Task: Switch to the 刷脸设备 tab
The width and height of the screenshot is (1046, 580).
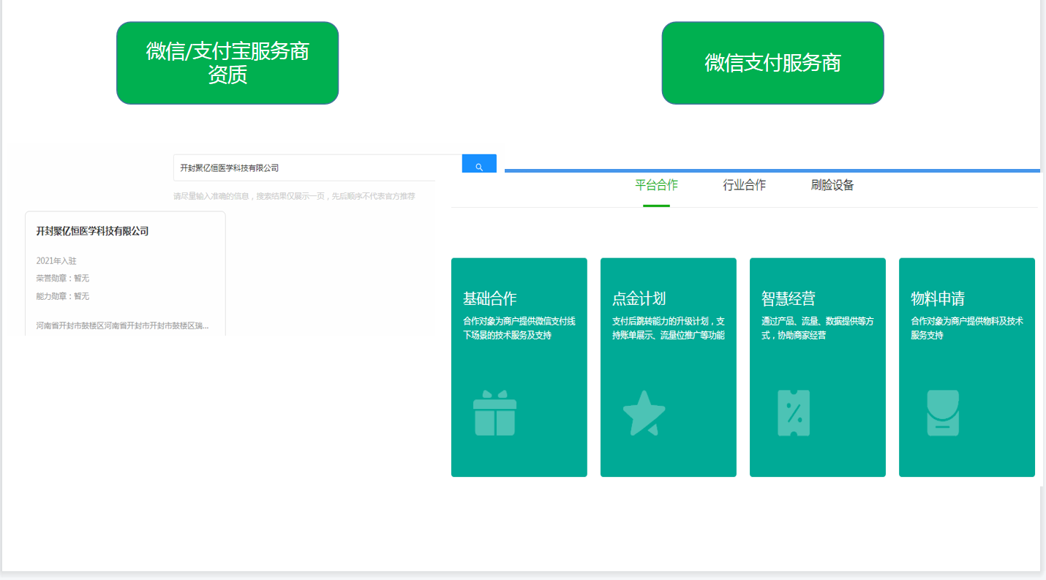Action: 832,185
